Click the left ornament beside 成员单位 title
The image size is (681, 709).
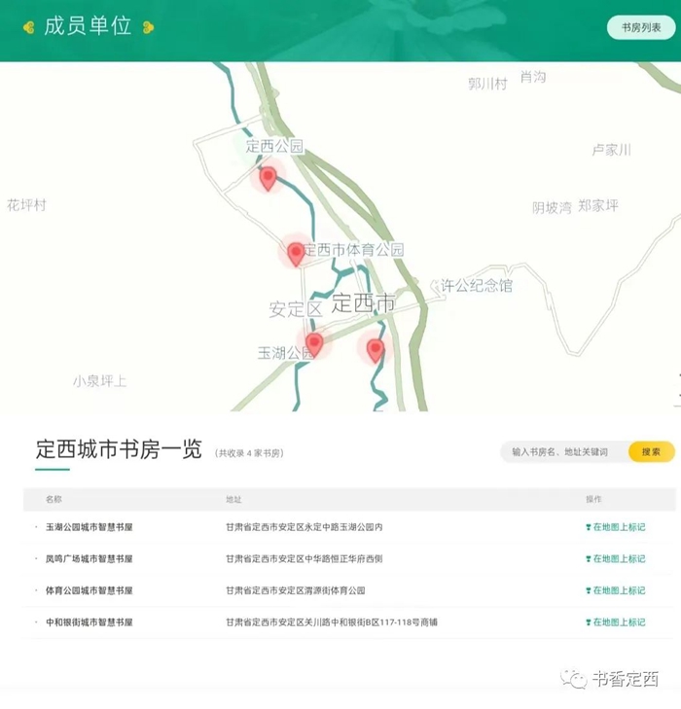[28, 27]
